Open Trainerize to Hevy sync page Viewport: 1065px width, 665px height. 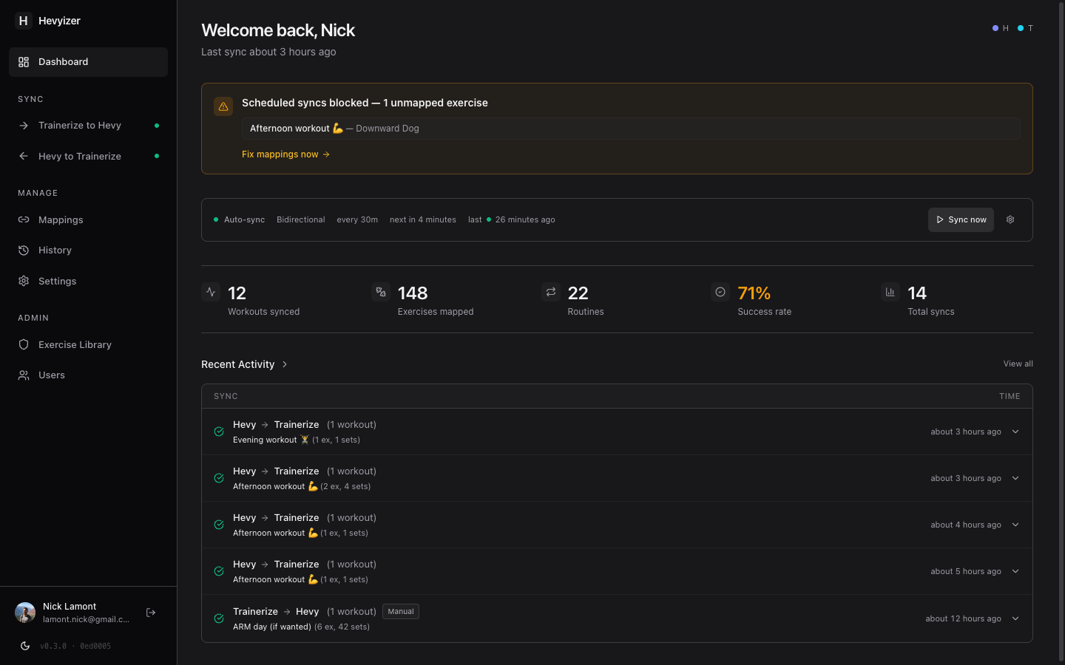point(88,126)
